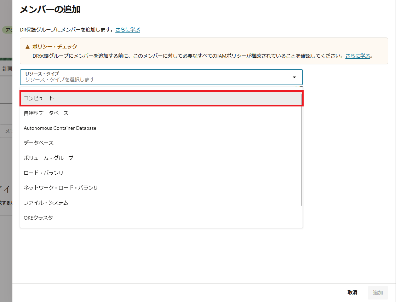
Task: Open さらに学ぶ link in policy check notice
Action: (x=358, y=56)
